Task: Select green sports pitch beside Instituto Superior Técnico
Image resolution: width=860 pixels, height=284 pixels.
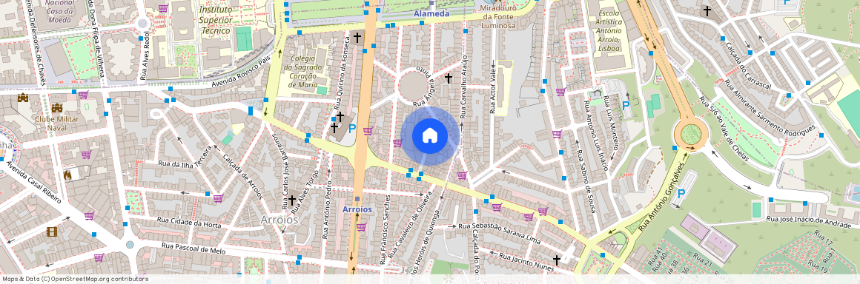Action: [243, 39]
